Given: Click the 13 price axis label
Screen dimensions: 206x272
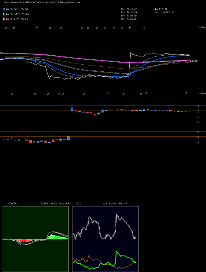Looking at the screenshot, I should [197, 132].
